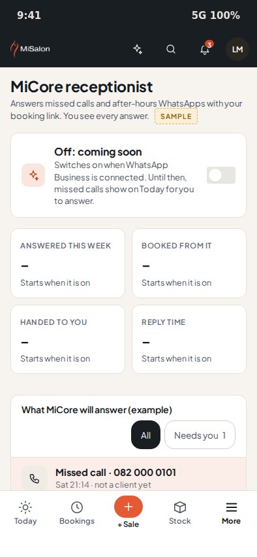Viewport: 257px width, 557px height.
Task: Open missed call 082 000 0101
Action: pyautogui.click(x=128, y=474)
